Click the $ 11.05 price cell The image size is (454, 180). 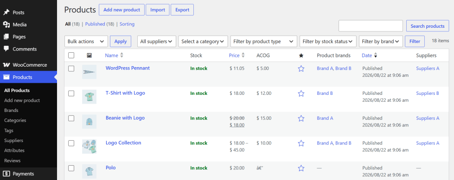coord(237,68)
